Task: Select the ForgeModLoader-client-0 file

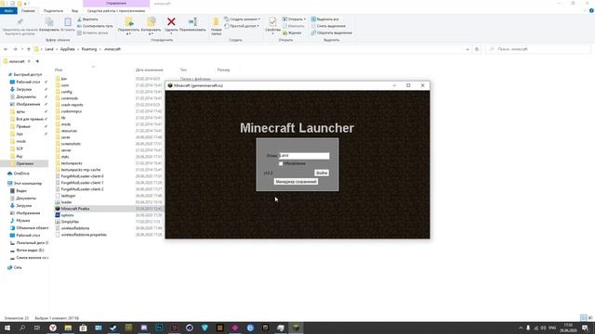Action: point(82,176)
